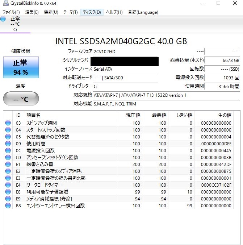Click the status orb for row E1 総書き込み量
The image size is (243, 245).
[x=8, y=164]
